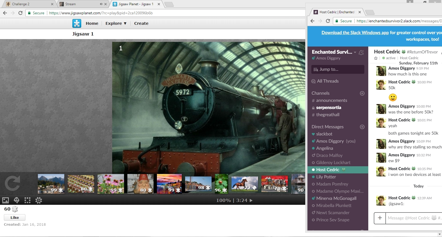442x237 pixels.
Task: Go to the Home menu item
Action: click(92, 23)
